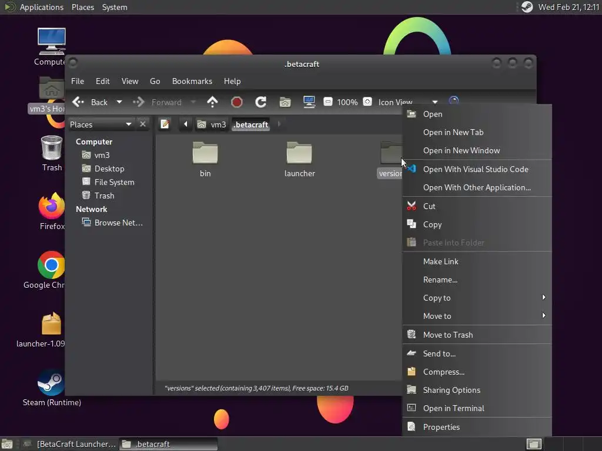Open the Bookmarks menu
The image size is (602, 451).
coord(192,81)
